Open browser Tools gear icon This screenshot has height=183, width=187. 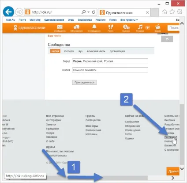[x=180, y=12]
